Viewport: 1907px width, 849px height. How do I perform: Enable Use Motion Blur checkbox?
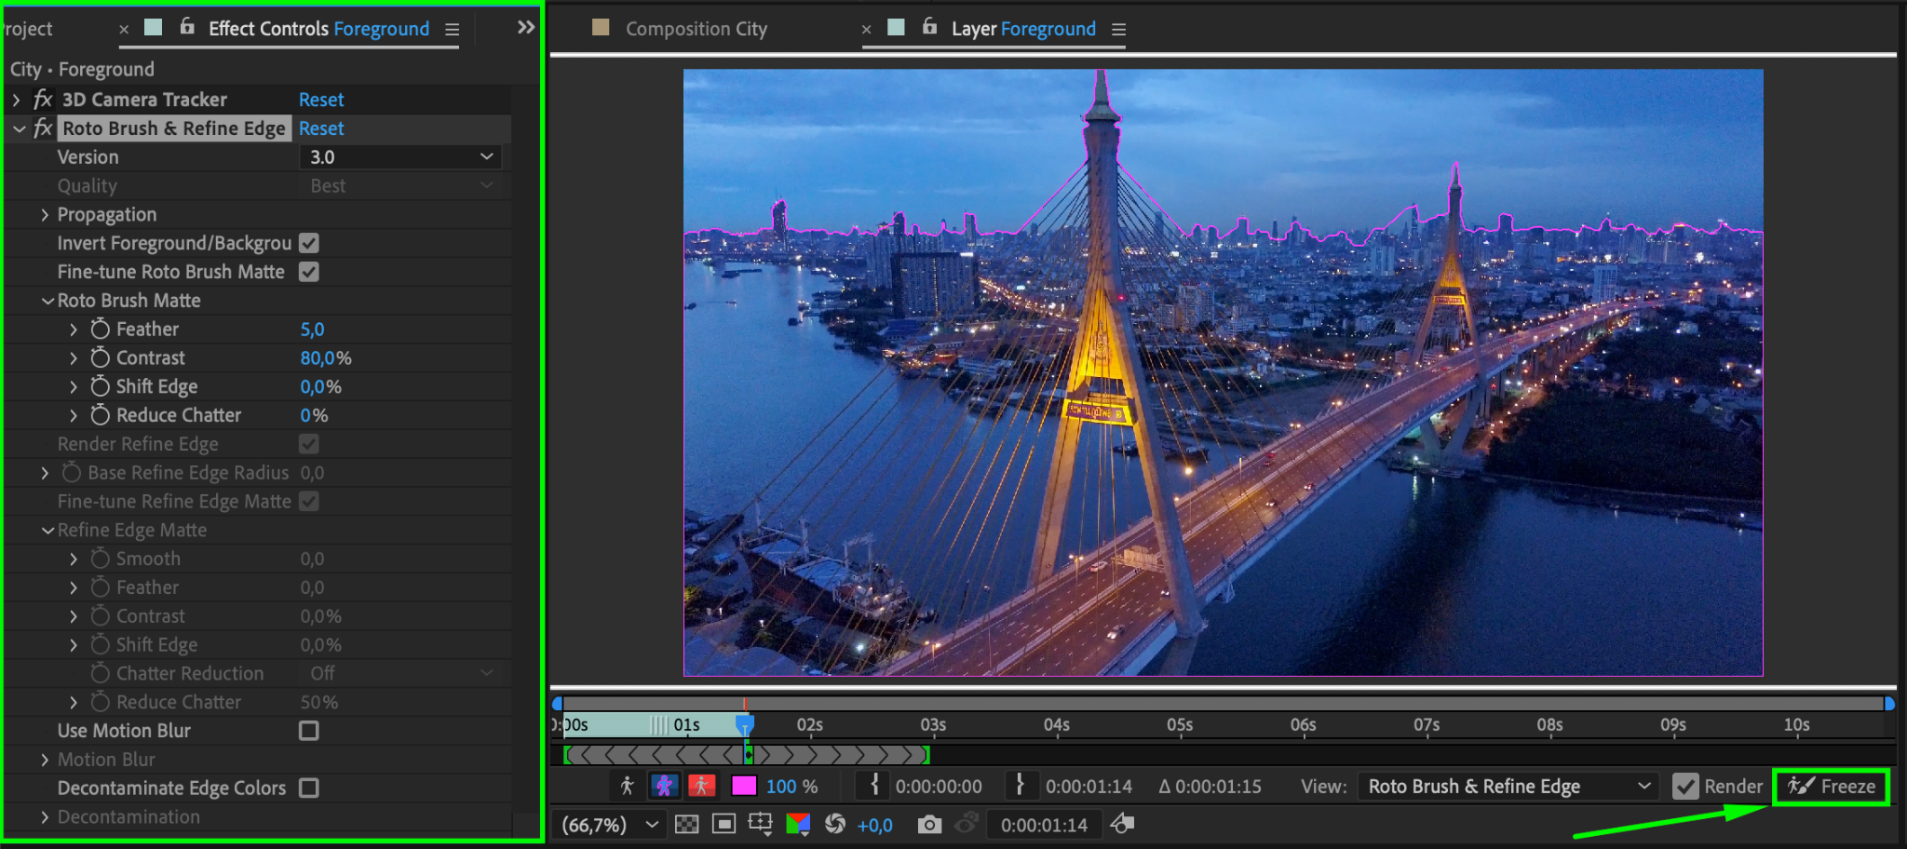click(x=309, y=731)
